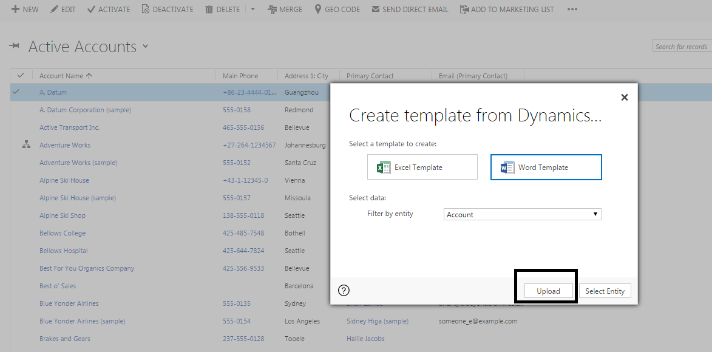
Task: Click the ACTIVATE checkmark icon
Action: [91, 9]
